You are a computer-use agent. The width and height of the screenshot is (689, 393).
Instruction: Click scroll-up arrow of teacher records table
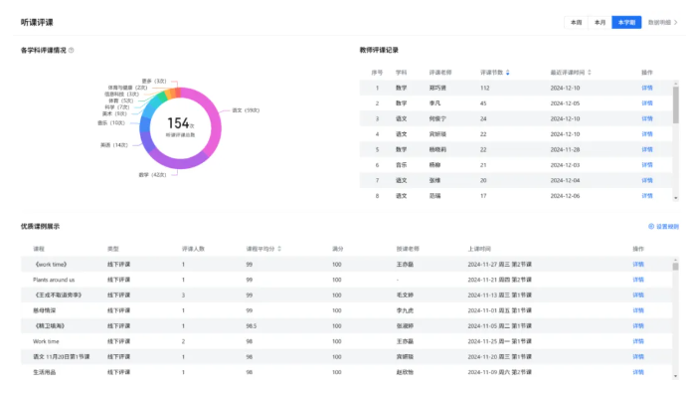coord(676,84)
